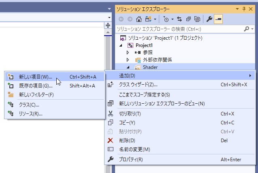The width and height of the screenshot is (258, 173).
Task: Choose 切り取り(T) from context menu
Action: pos(180,114)
